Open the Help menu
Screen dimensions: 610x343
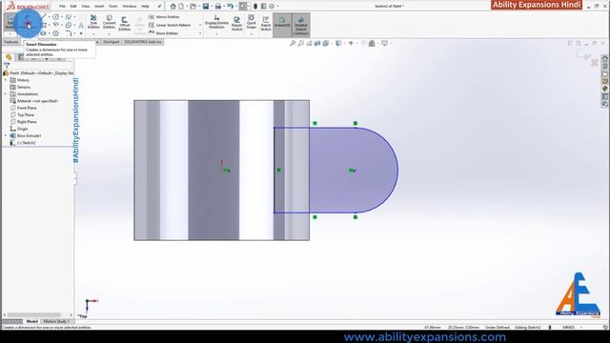[145, 7]
